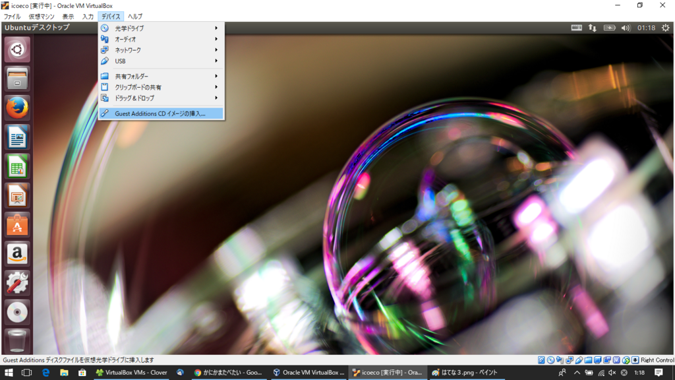675x380 pixels.
Task: Open LibreOffice Writer from the launcher
Action: [17, 137]
